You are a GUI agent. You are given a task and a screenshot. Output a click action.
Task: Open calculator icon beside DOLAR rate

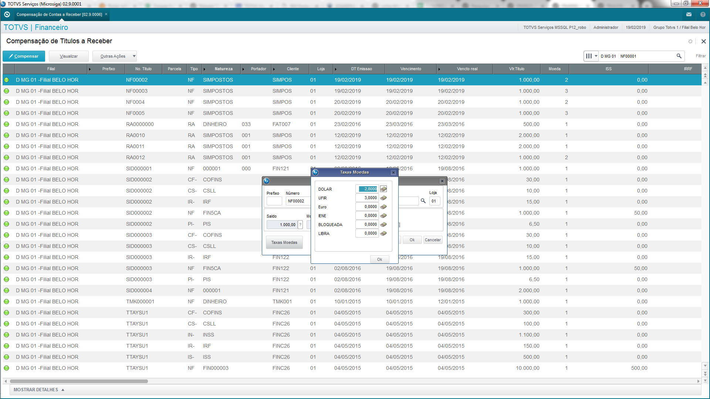[x=383, y=189]
